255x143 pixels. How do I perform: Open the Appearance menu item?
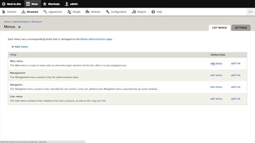53,12
